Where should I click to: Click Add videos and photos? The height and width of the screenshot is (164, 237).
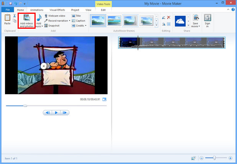tap(26, 21)
